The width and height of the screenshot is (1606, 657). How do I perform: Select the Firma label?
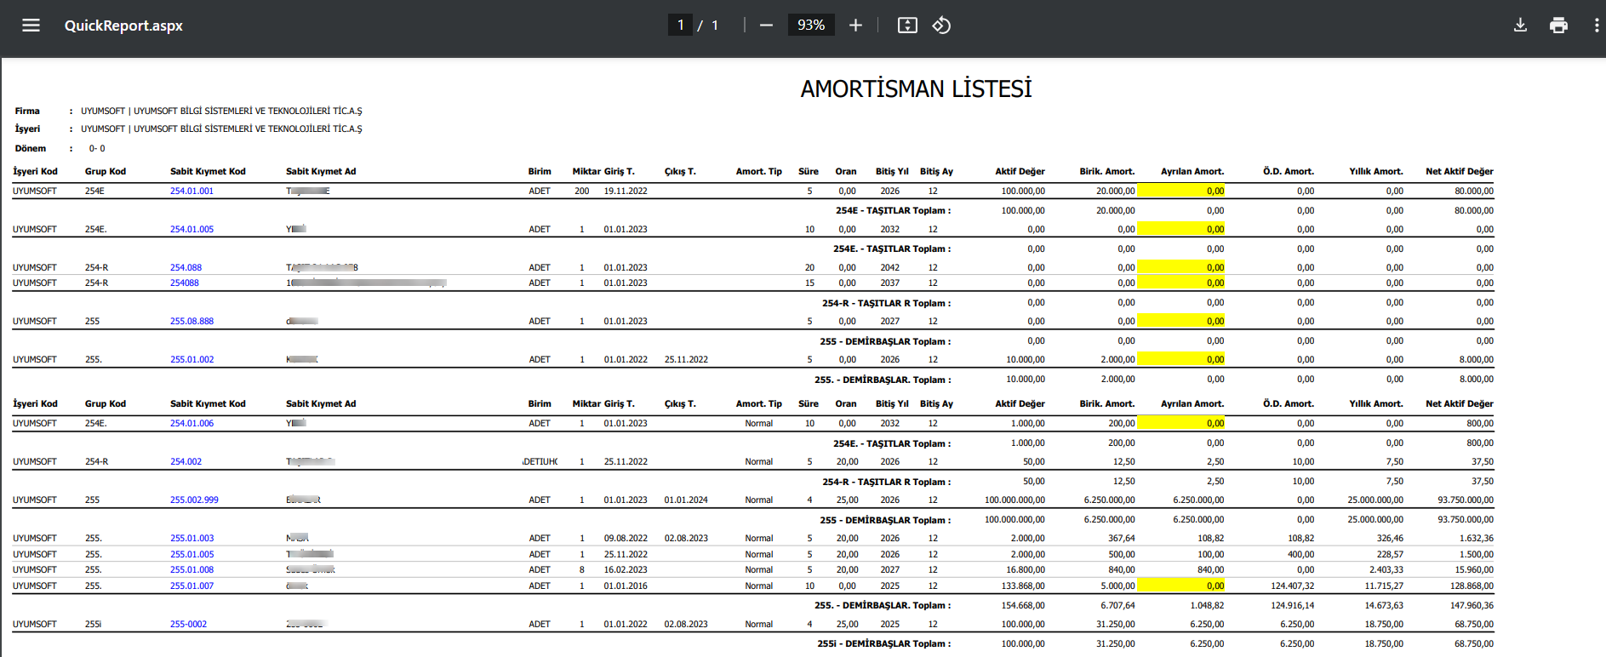pos(27,111)
